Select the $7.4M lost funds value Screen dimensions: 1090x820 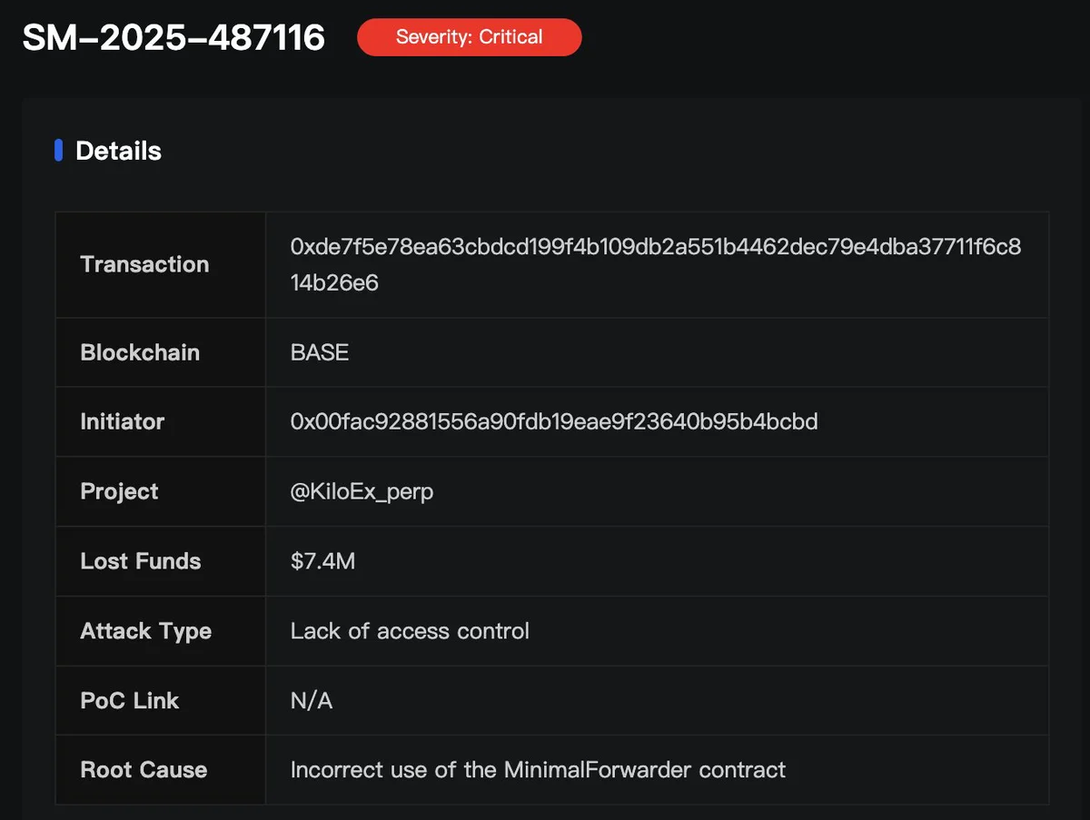(x=322, y=561)
